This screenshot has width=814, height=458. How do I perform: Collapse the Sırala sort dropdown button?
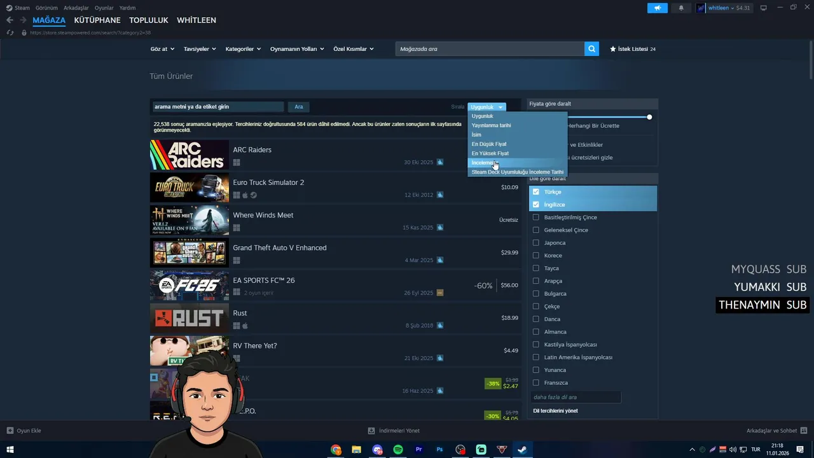[x=486, y=107]
